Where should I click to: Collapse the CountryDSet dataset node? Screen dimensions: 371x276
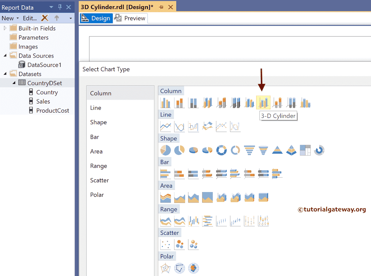pyautogui.click(x=14, y=83)
